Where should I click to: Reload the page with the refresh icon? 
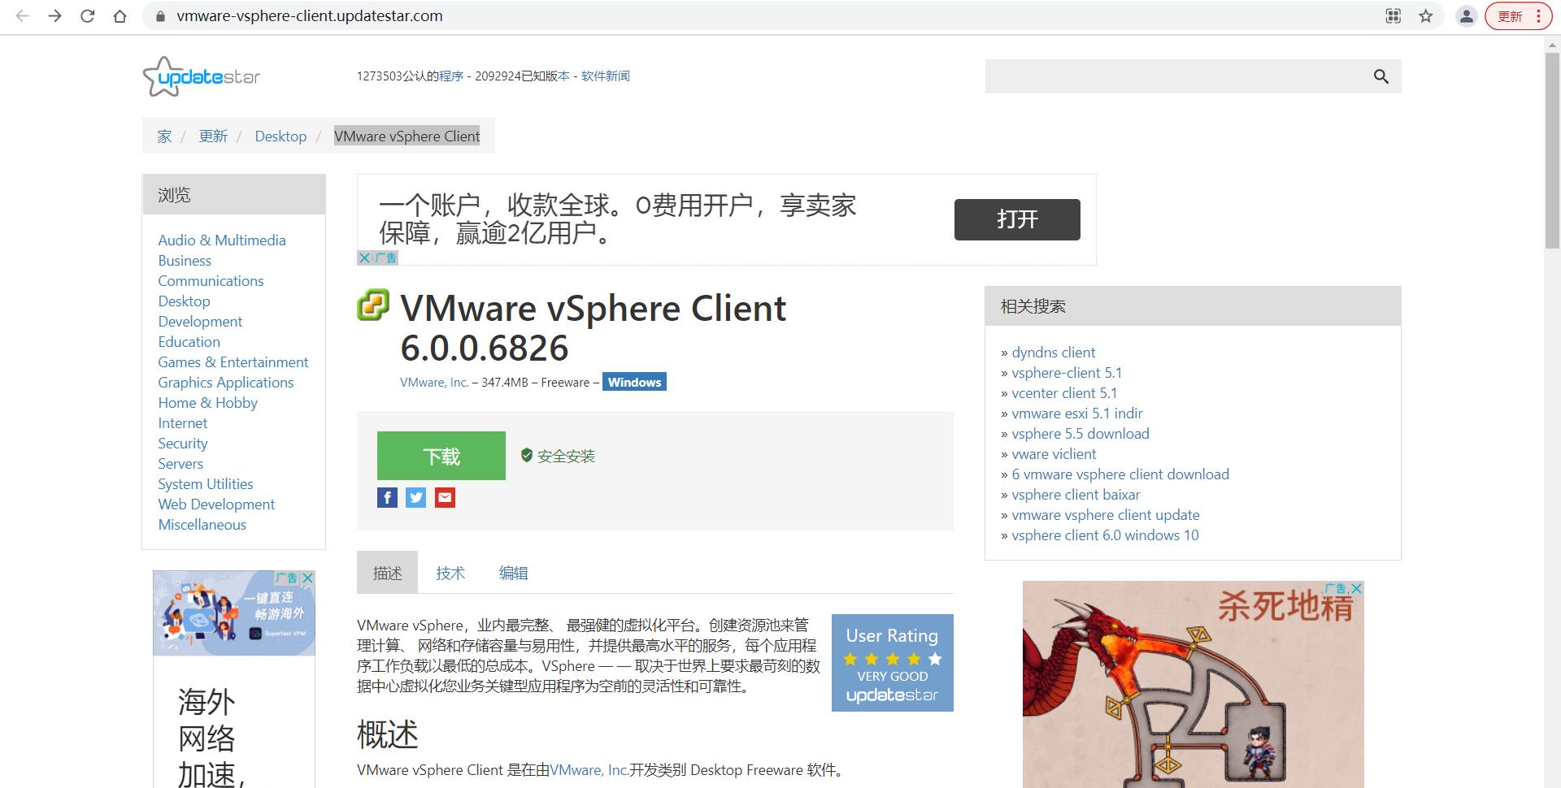click(87, 16)
